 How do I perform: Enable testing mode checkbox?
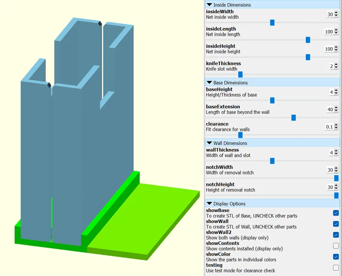(336, 268)
